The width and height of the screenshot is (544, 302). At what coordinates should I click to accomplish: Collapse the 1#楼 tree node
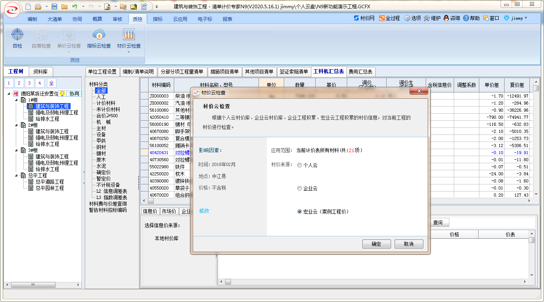coord(17,100)
